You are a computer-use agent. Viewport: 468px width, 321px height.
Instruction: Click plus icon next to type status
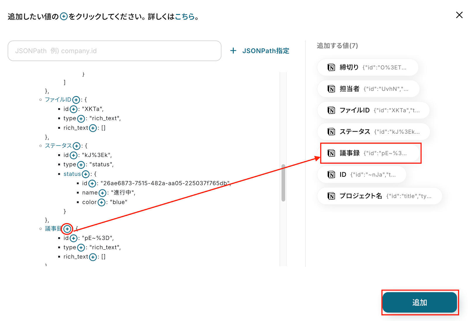[81, 165]
